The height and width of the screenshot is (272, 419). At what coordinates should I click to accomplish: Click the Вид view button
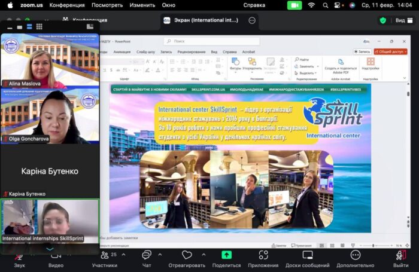pos(400,20)
